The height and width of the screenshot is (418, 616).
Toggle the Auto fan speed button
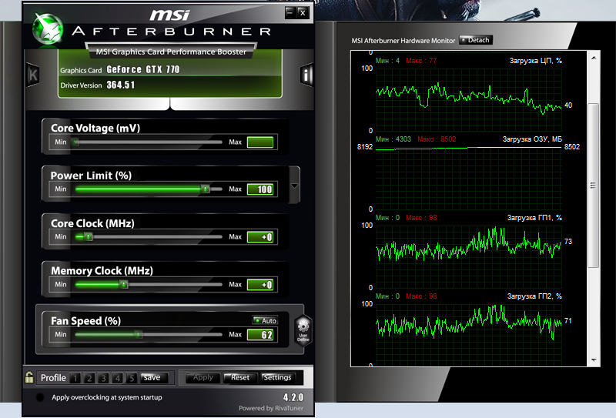(x=265, y=320)
